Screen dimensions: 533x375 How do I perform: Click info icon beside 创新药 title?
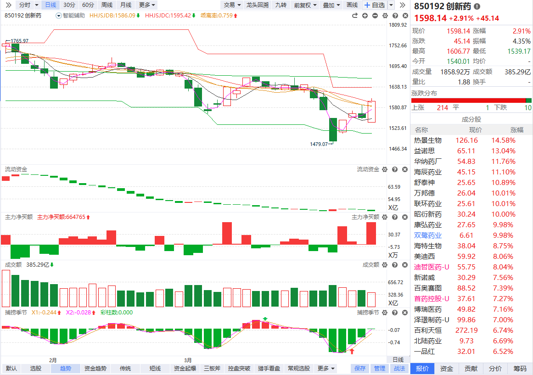point(477,6)
